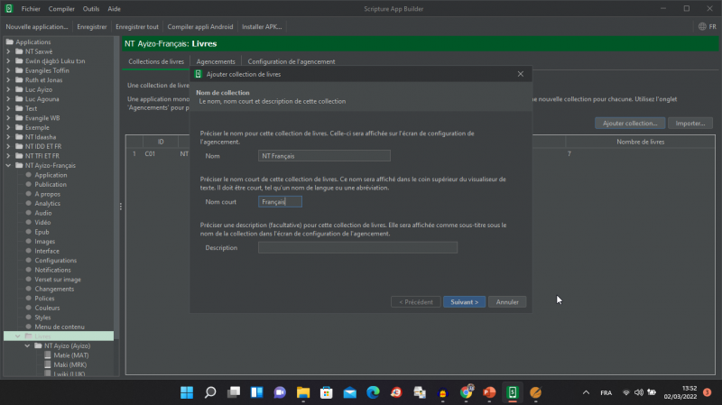Collapse the NT Ayizo (Ayizo) book collection
This screenshot has width=722, height=405.
click(x=27, y=346)
